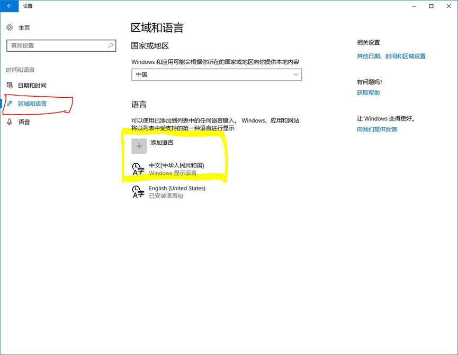This screenshot has height=355, width=458.
Task: Click the 国家或地区 section heading
Action: point(150,46)
